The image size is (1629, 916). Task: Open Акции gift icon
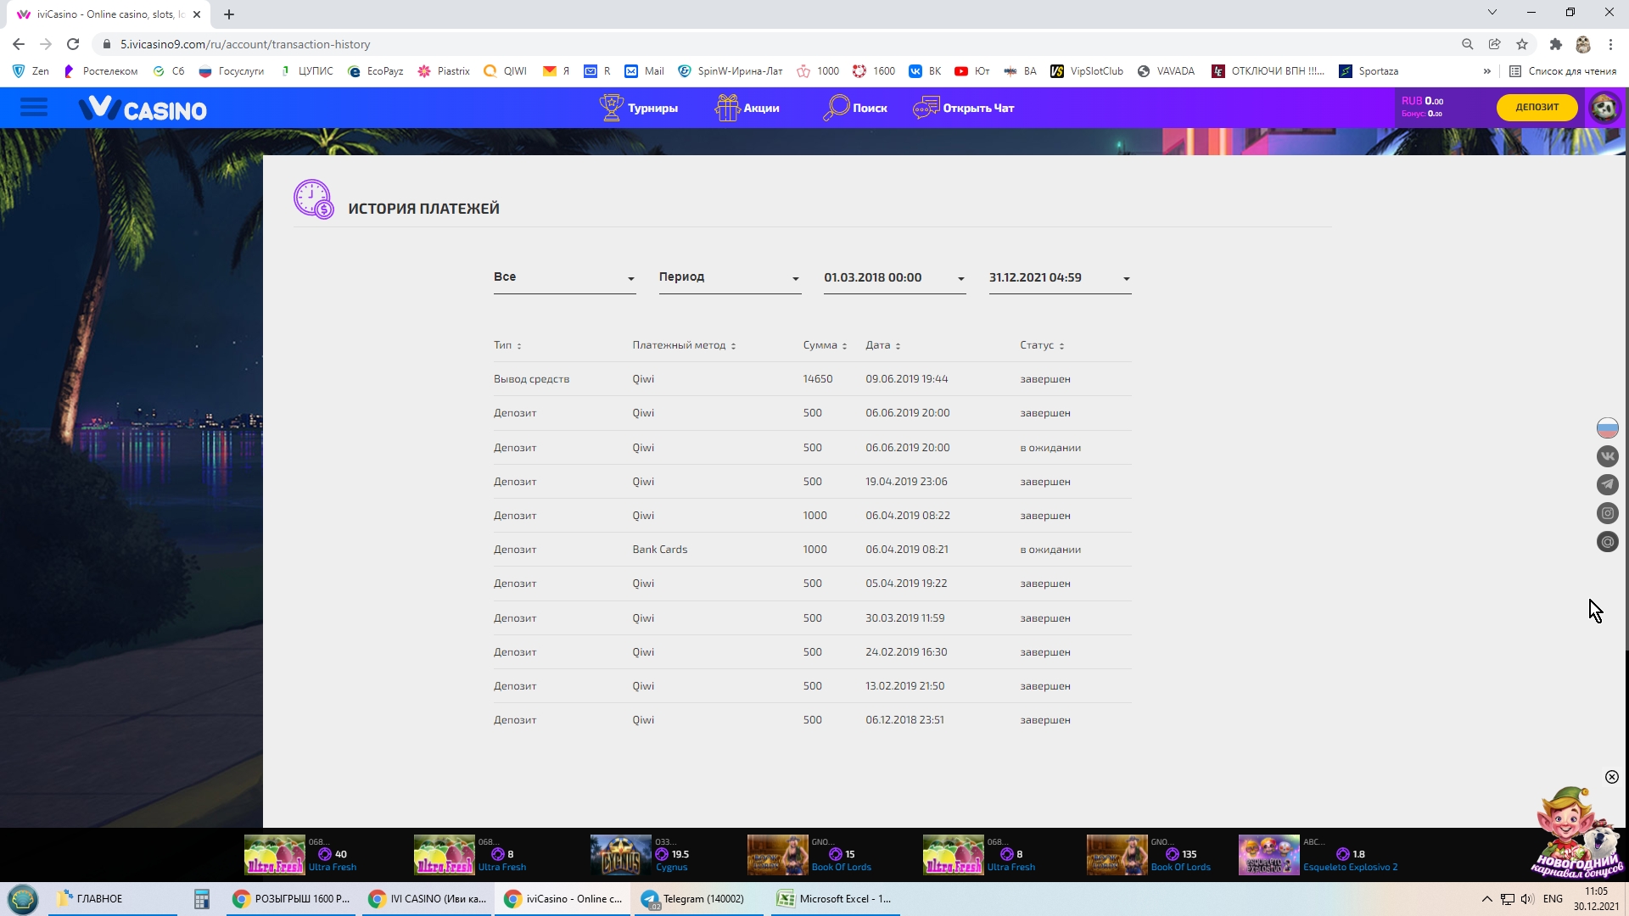click(726, 108)
